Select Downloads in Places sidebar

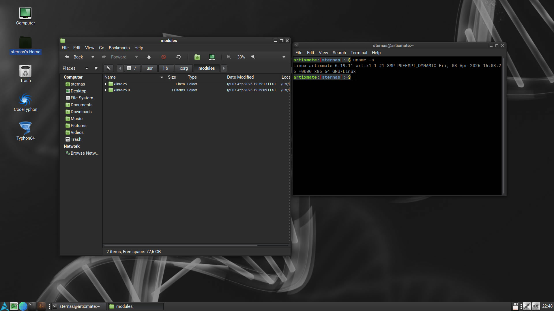(x=81, y=112)
